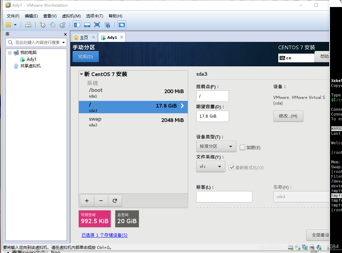Screen dimensions: 342x253
Task: Open the 虚拟机(M) menu
Action: (x=71, y=16)
